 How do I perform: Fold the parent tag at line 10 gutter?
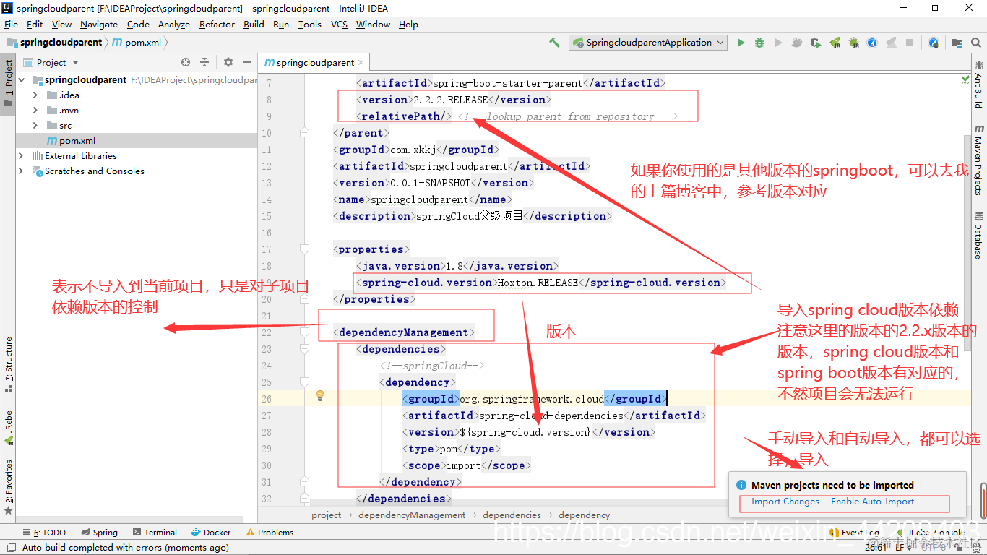(304, 133)
